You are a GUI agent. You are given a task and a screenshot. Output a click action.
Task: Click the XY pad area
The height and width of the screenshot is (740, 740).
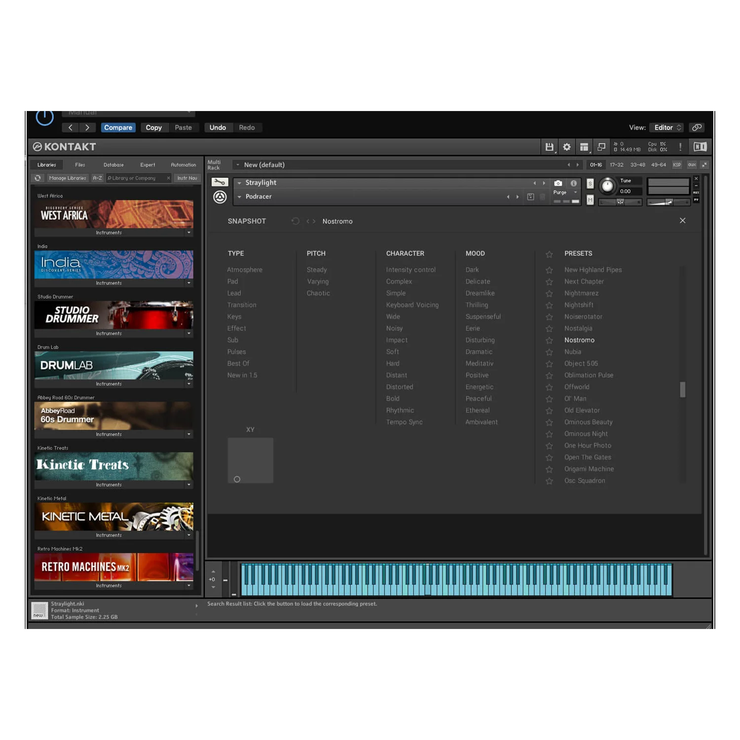[250, 460]
